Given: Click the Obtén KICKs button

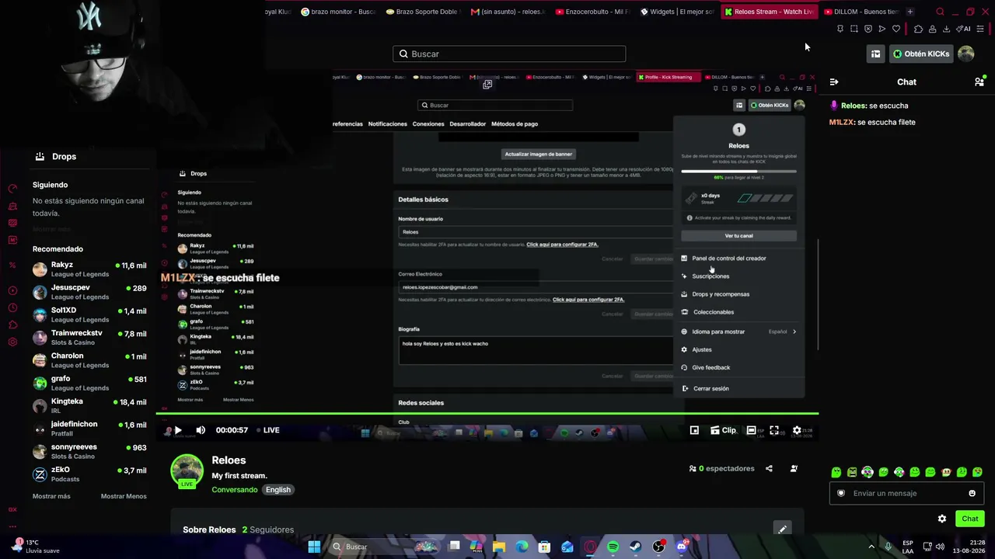Looking at the screenshot, I should (921, 54).
